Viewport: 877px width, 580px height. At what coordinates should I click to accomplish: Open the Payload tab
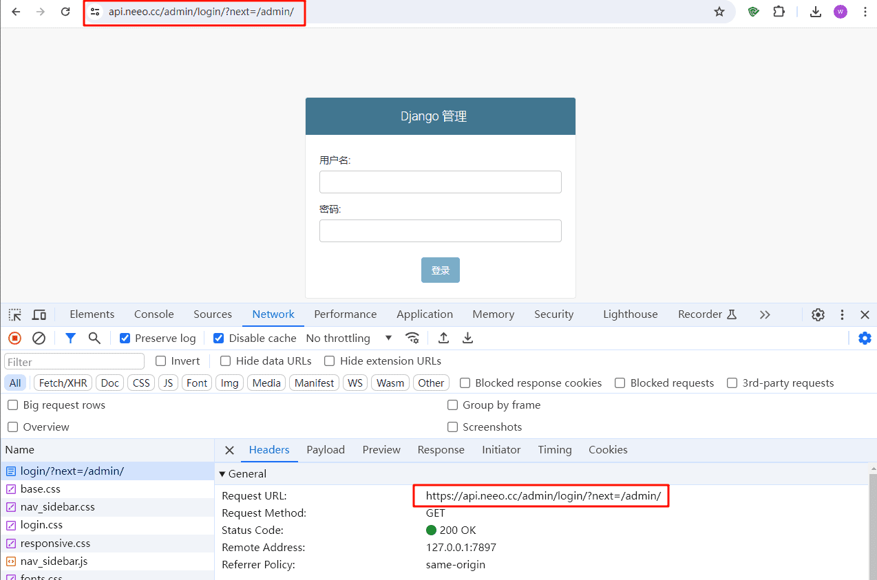click(x=326, y=450)
